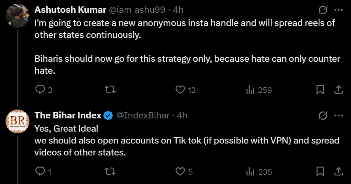Like The Bihar Index tweet
Viewport: 351px width, 184px height.
point(180,172)
